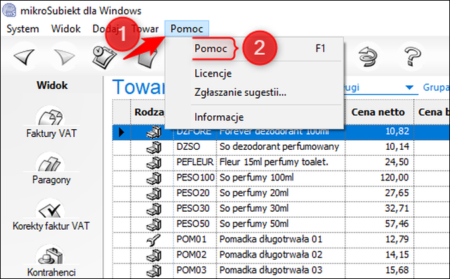This screenshot has width=450, height=279.
Task: Click the refresh spiral arrow toolbar icon
Action: tap(368, 56)
